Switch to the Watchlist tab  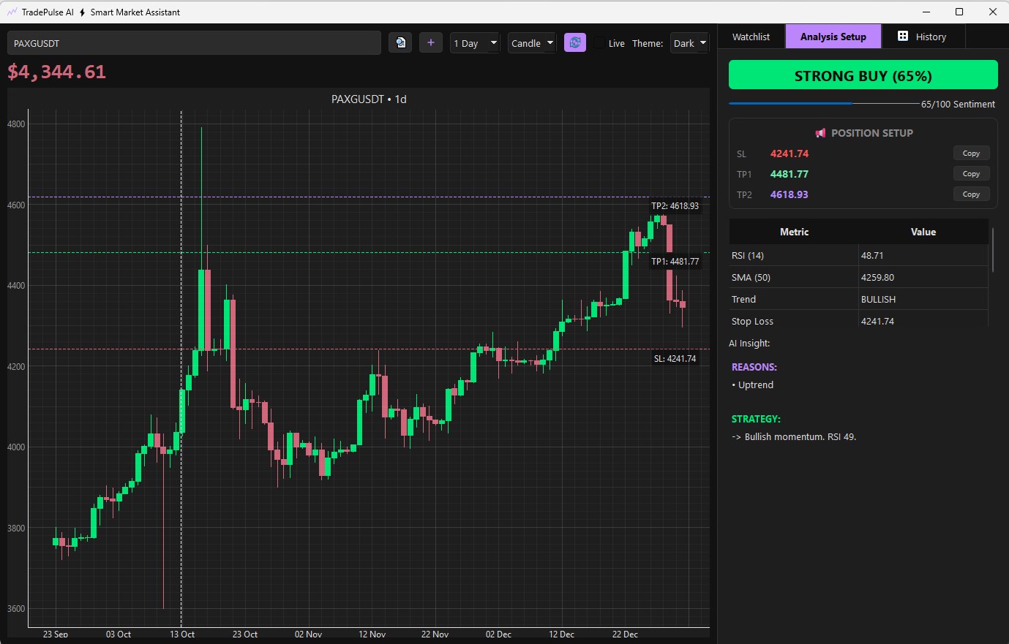[x=751, y=36]
